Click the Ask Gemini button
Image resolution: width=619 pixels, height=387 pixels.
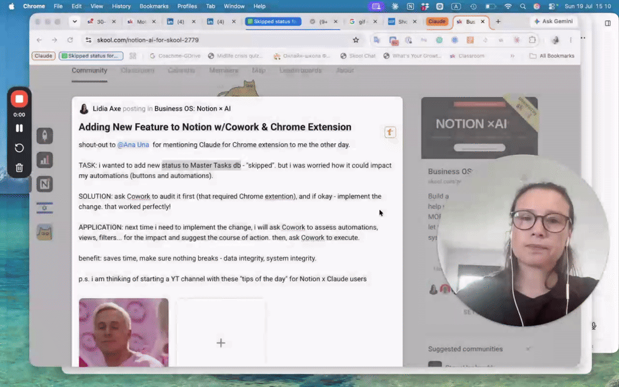553,21
